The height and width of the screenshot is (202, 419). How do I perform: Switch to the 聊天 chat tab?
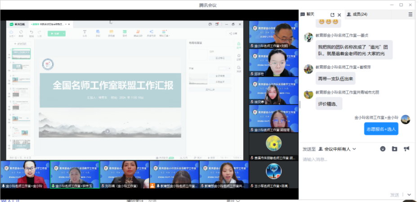click(308, 14)
